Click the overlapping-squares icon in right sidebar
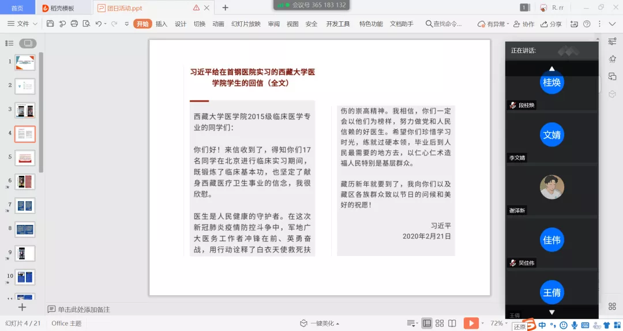Image resolution: width=623 pixels, height=331 pixels. coord(612,76)
